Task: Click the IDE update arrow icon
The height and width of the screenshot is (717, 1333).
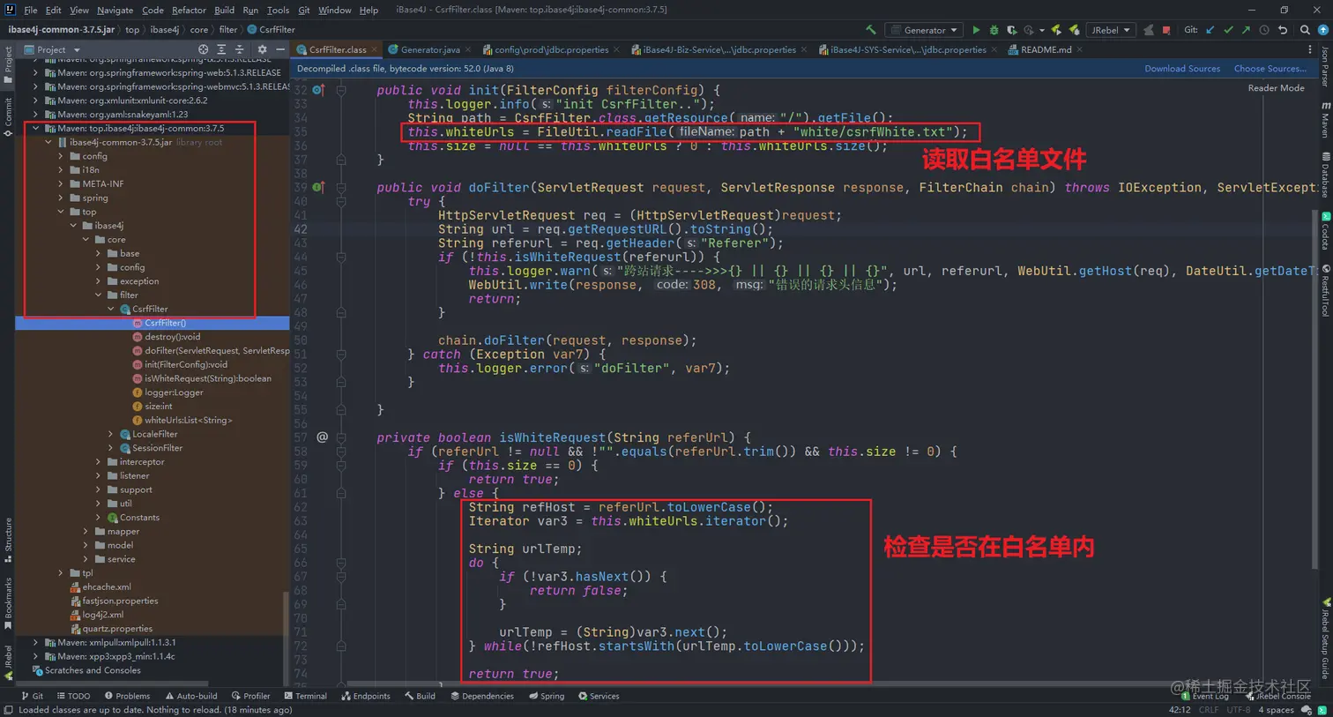Action: (1322, 30)
